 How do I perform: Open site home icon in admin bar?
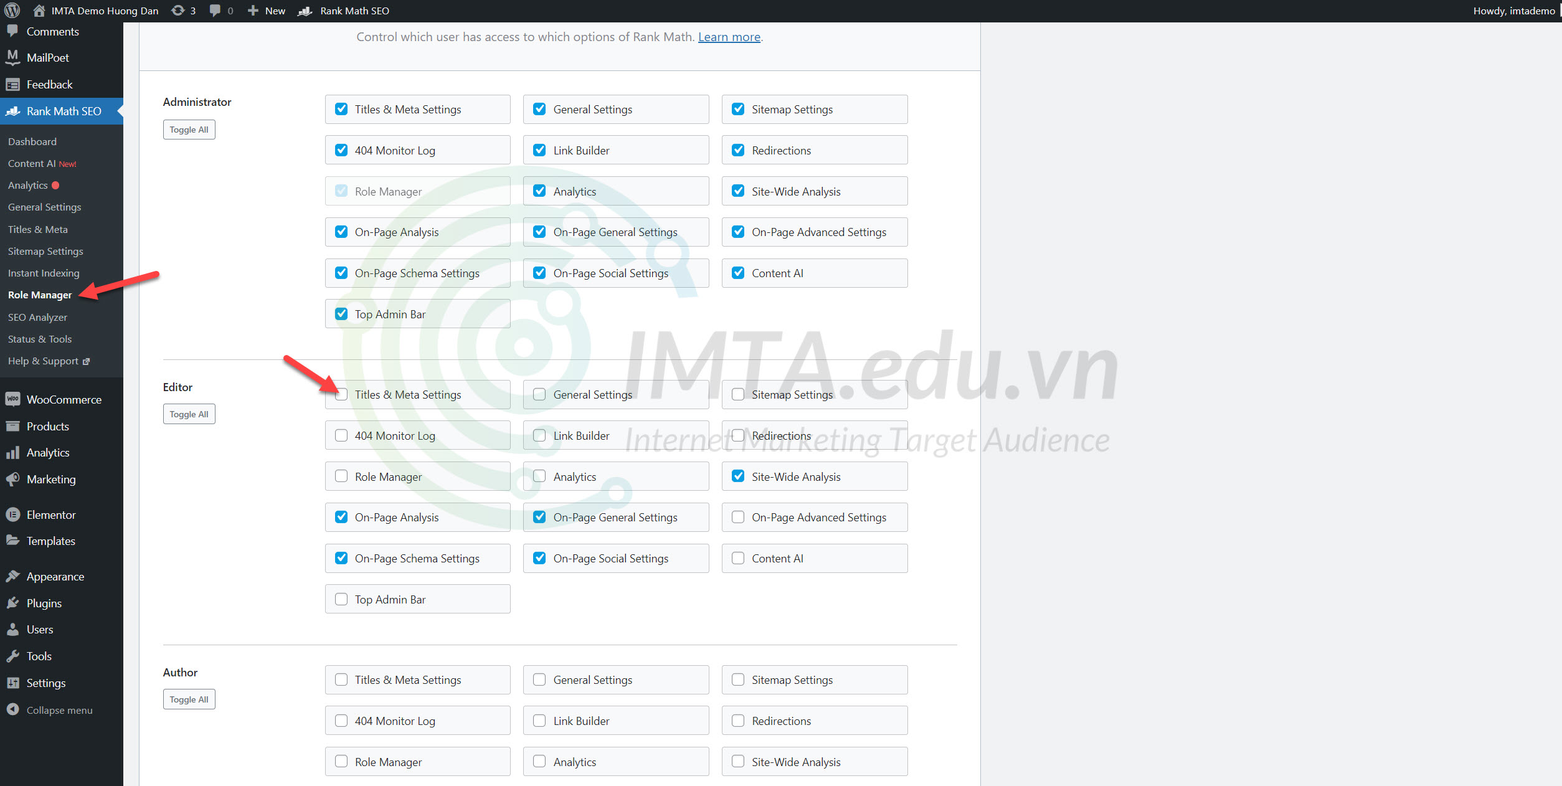[x=39, y=11]
